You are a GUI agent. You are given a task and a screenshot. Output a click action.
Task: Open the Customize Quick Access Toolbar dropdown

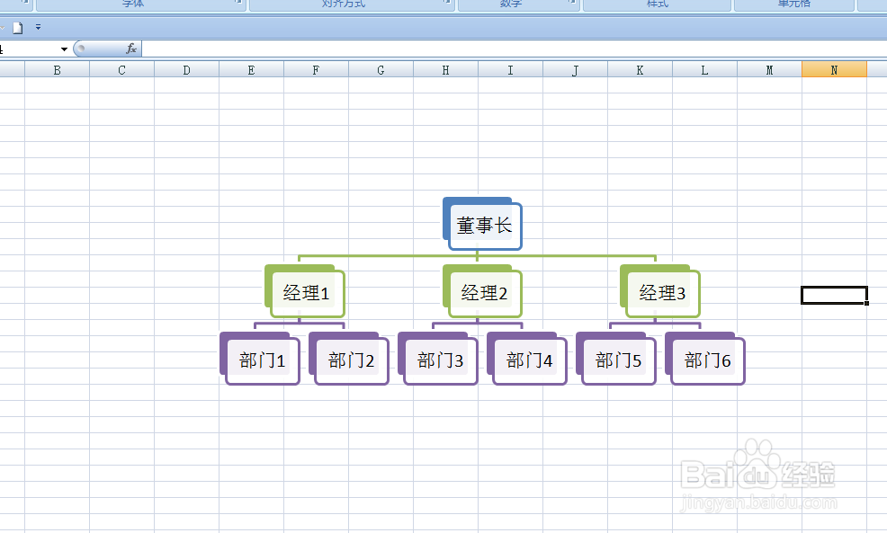click(x=38, y=27)
